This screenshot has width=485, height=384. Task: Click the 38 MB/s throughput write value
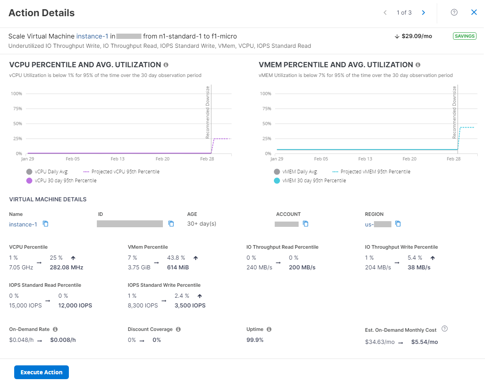coord(419,267)
